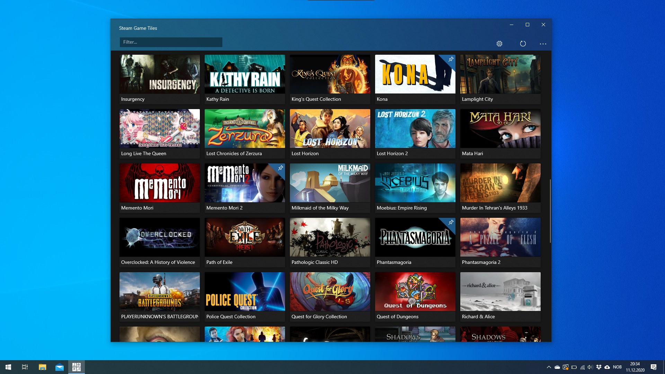The width and height of the screenshot is (665, 374).
Task: Click the Lost Horizon 2 title text
Action: [392, 153]
